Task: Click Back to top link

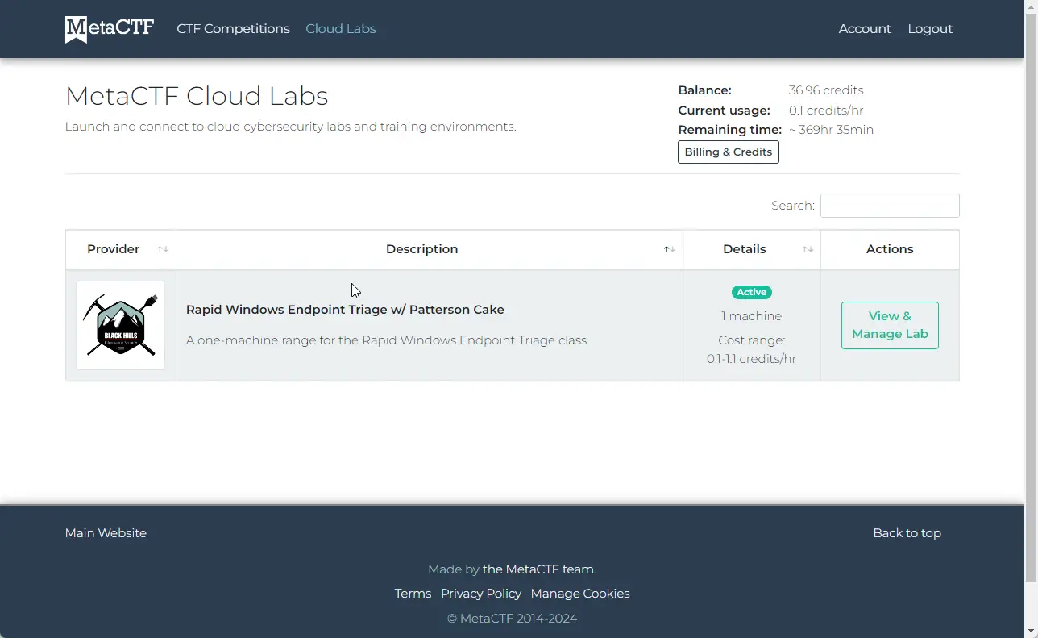Action: [x=907, y=533]
